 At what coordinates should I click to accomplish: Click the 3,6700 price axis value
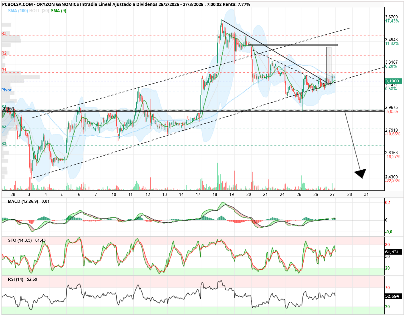pyautogui.click(x=391, y=17)
